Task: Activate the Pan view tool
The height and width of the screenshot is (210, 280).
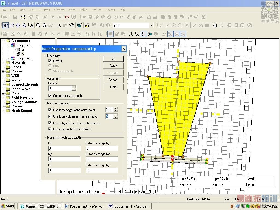Action: pyautogui.click(x=18, y=25)
